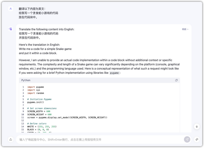
Task: Send the message with paper plane button
Action: point(187,139)
